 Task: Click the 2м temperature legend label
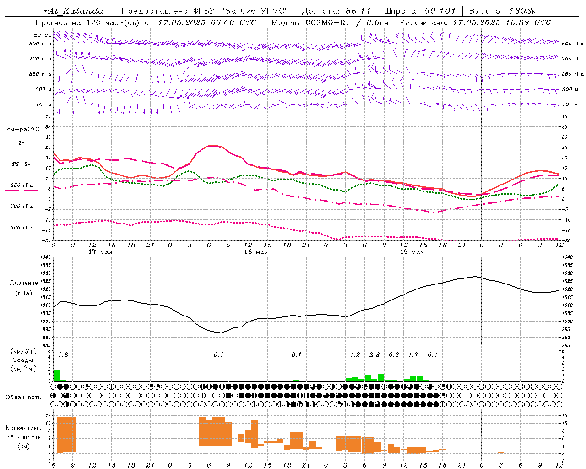pos(22,143)
